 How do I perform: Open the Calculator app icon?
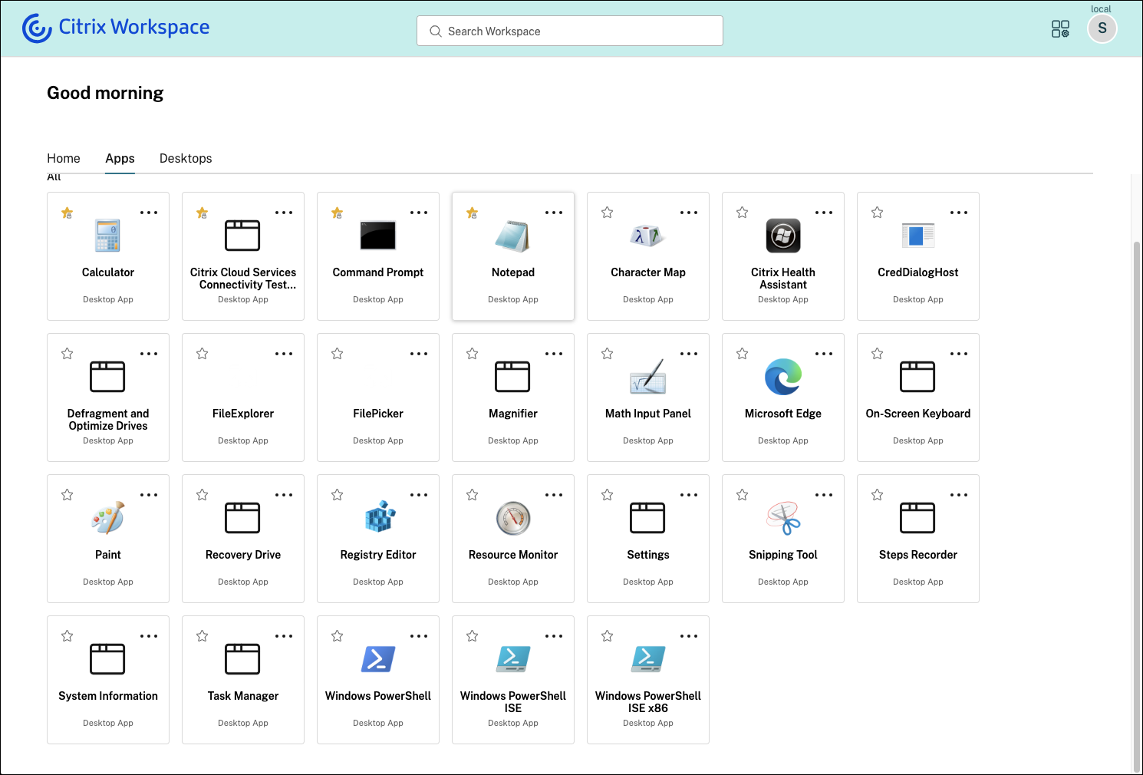108,236
